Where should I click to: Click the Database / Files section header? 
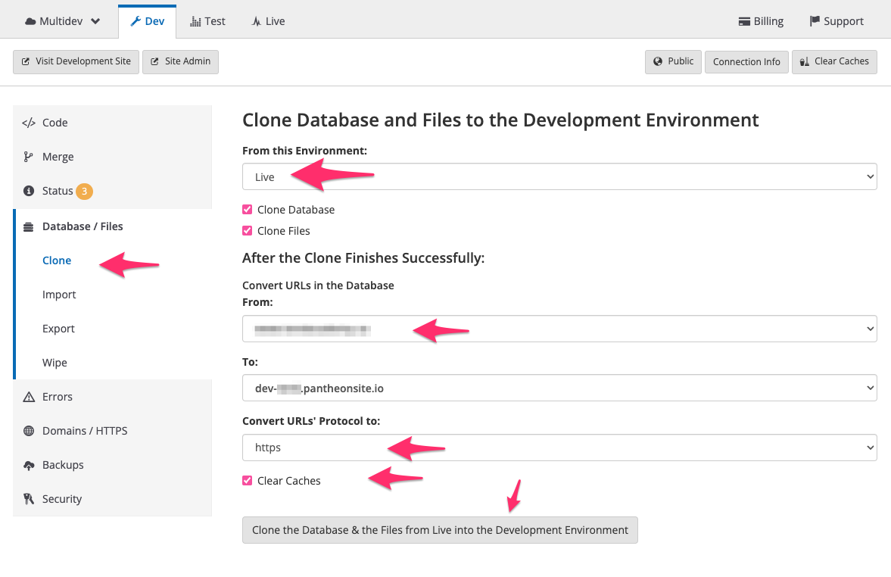113,226
